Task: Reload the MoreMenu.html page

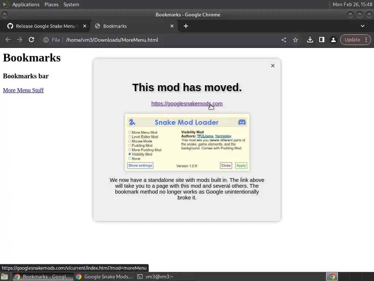Action: [31, 40]
